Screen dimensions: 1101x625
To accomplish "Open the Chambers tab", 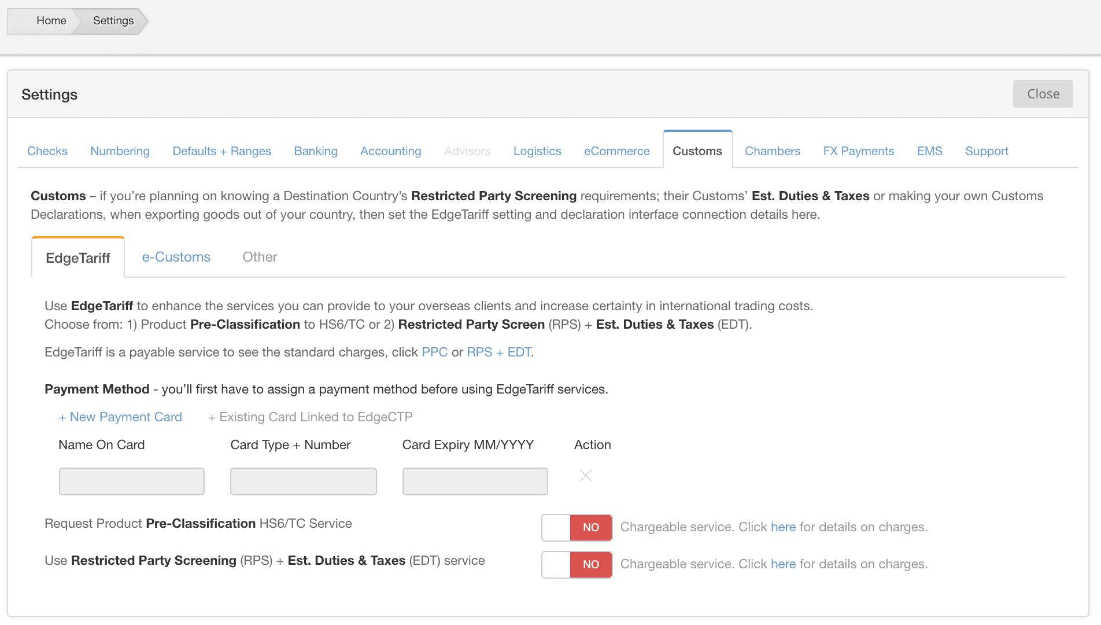I will coord(773,151).
